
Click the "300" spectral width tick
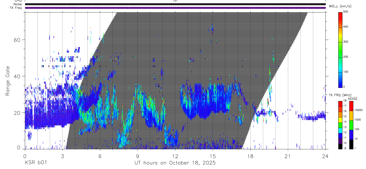(x=346, y=42)
